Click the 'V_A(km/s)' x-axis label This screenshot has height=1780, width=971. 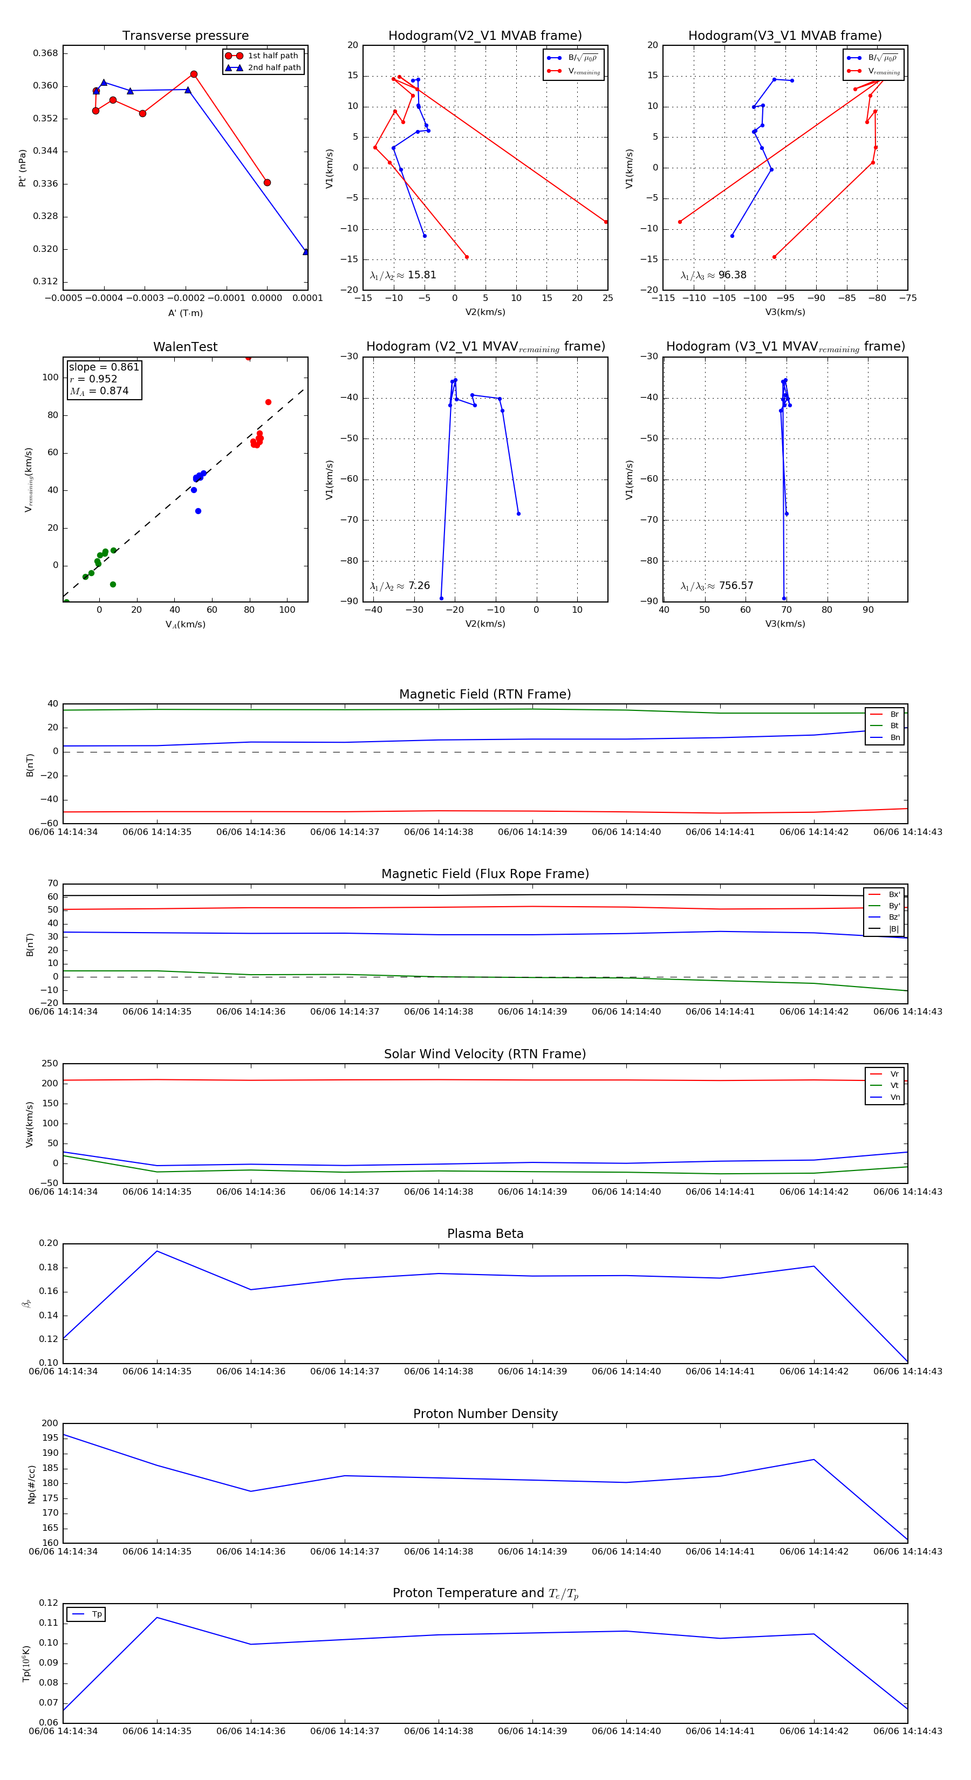(x=185, y=625)
